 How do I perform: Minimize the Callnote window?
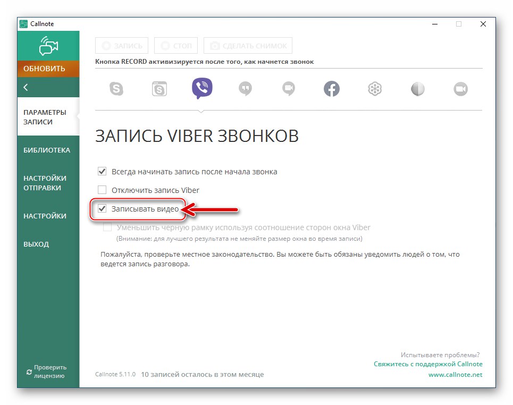(435, 24)
